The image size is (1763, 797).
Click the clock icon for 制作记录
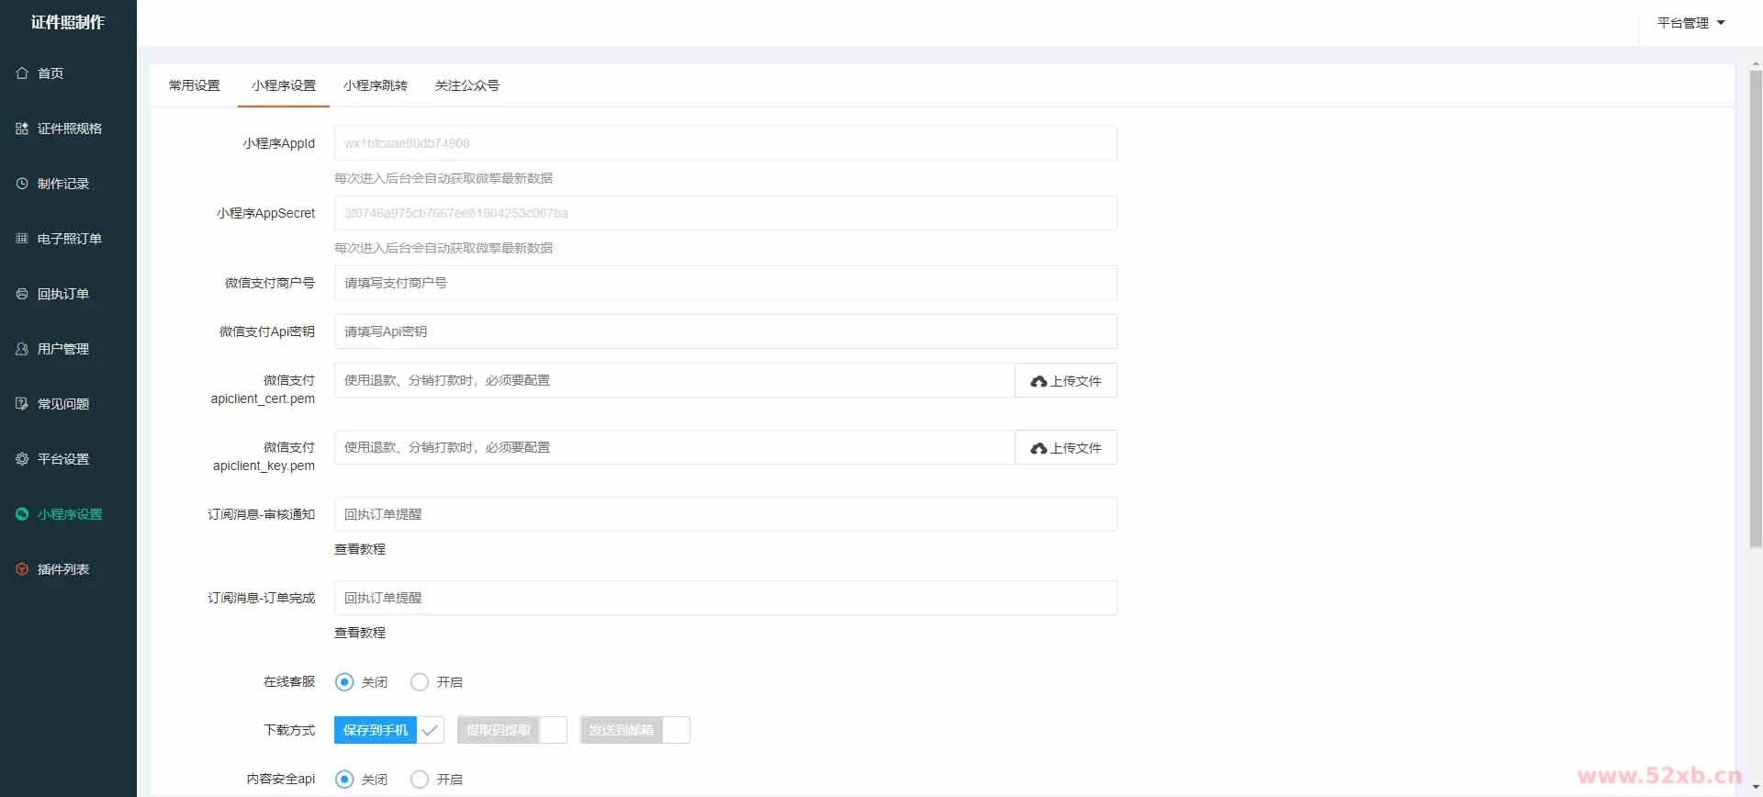click(x=22, y=184)
